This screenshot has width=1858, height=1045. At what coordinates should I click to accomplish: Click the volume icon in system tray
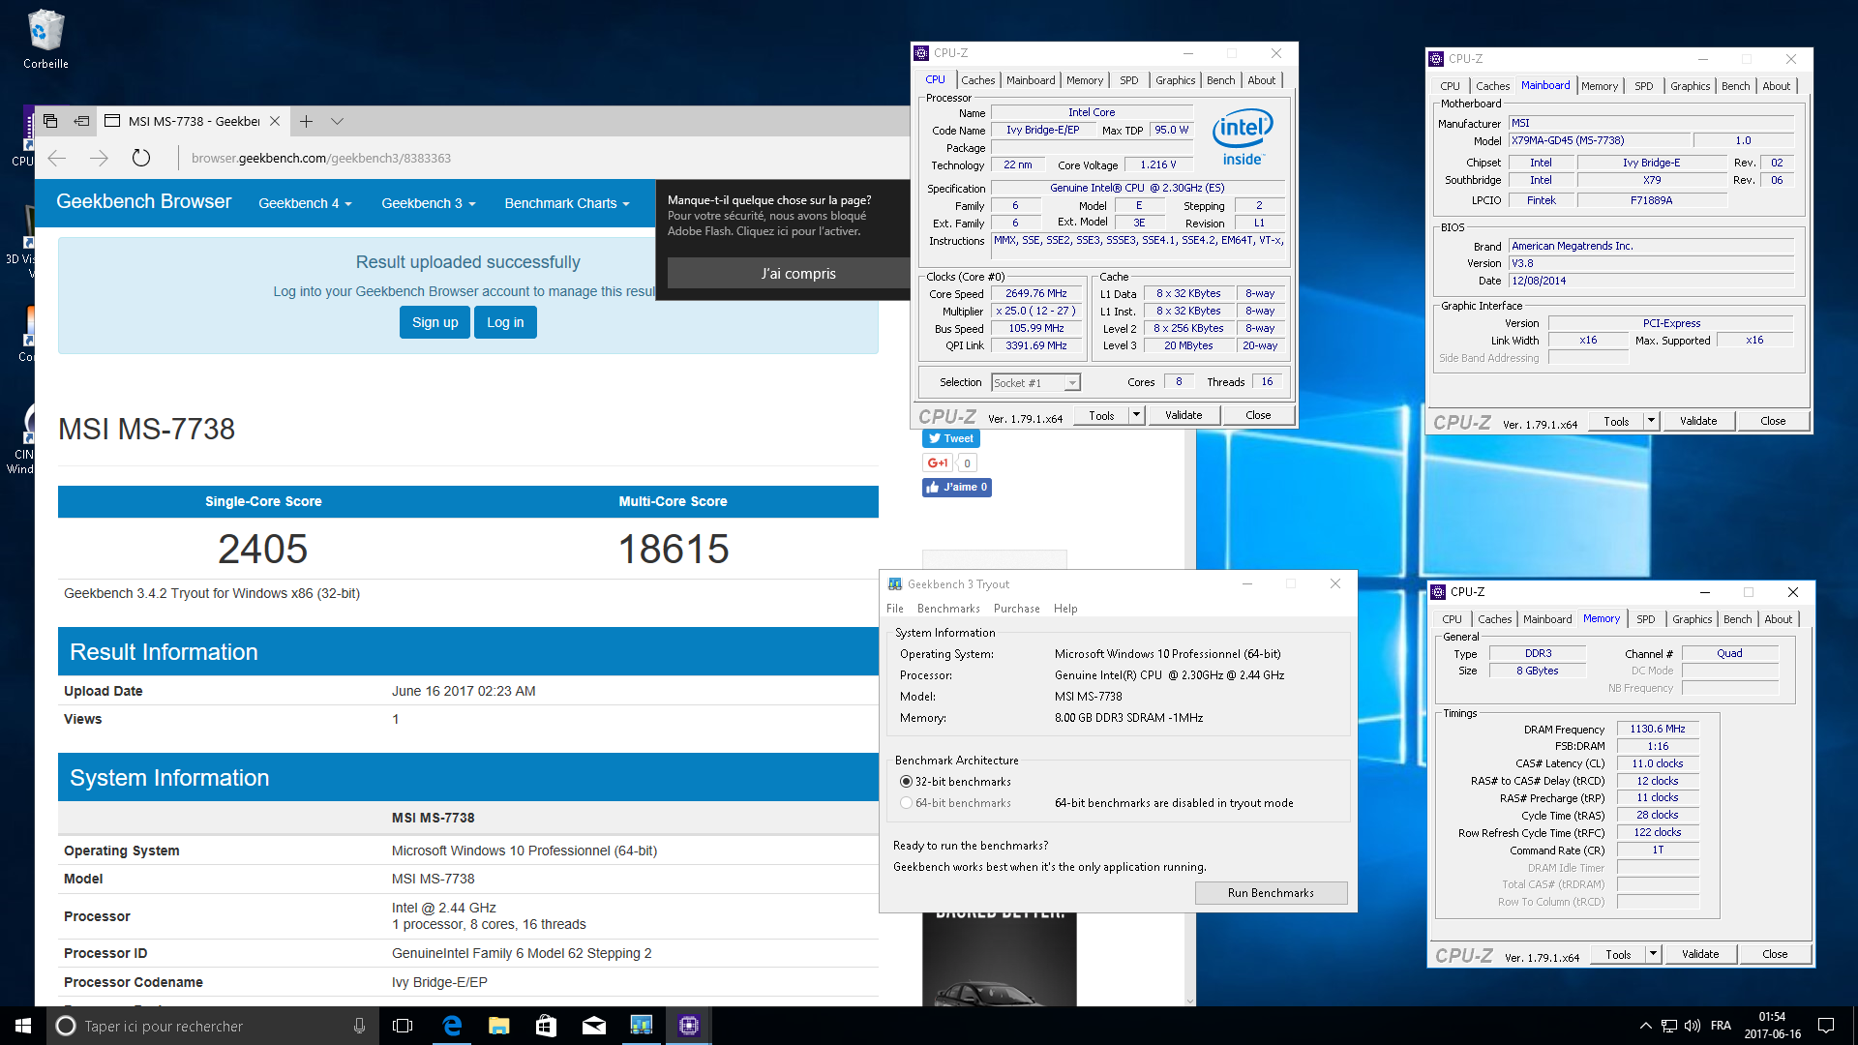pyautogui.click(x=1693, y=1026)
